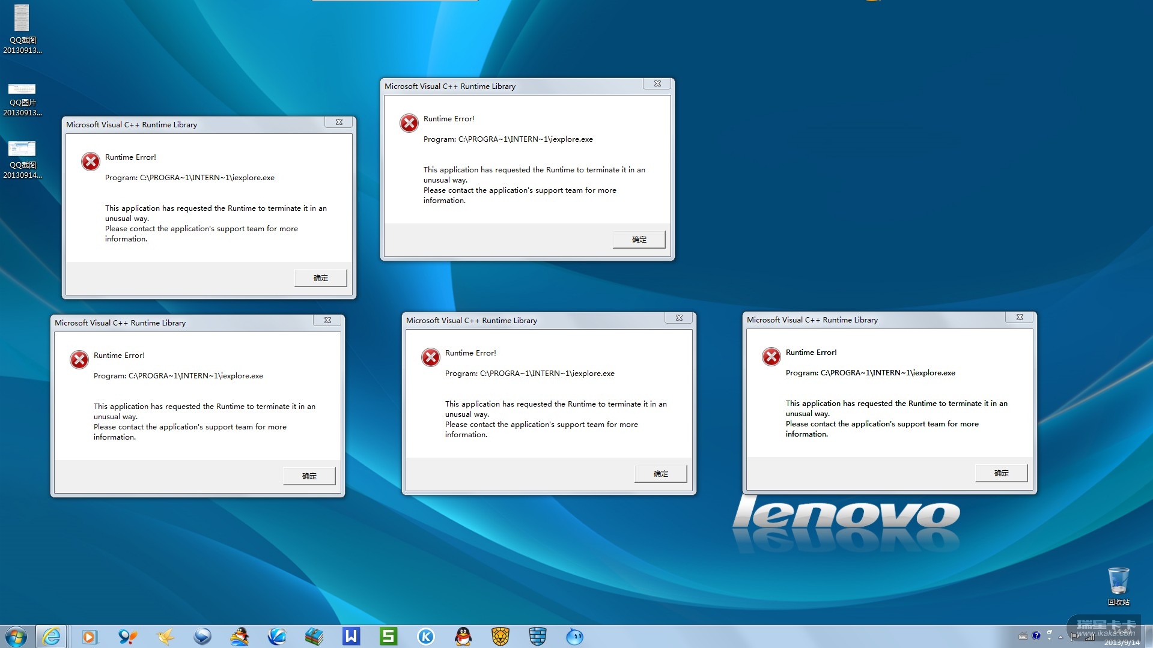Click 确定 in the upper-left error dialog
Image resolution: width=1153 pixels, height=648 pixels.
(321, 278)
